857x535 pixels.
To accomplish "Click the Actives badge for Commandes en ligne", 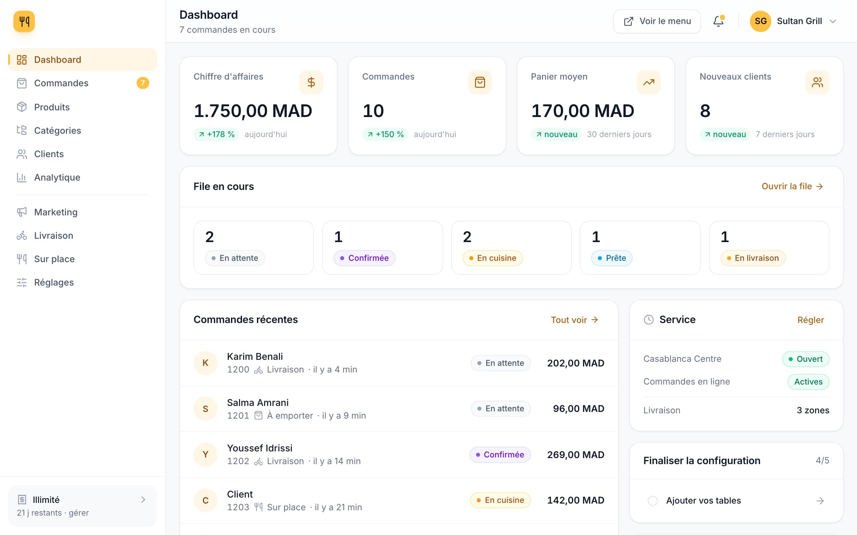I will coord(808,382).
